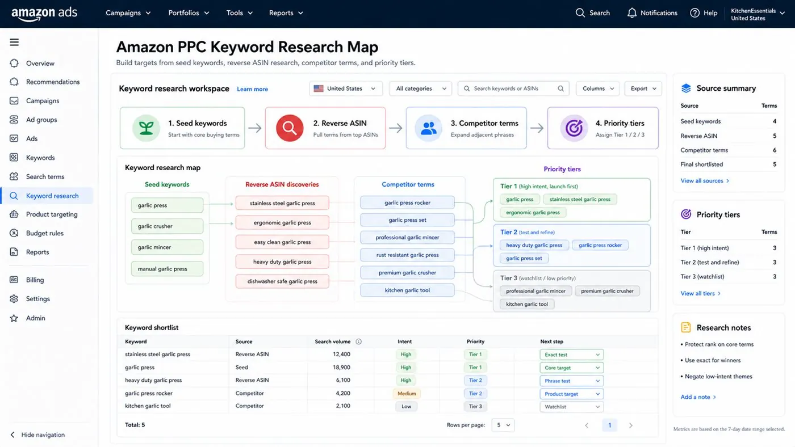The width and height of the screenshot is (795, 447).
Task: Click the Ads sidebar icon
Action: pos(14,138)
